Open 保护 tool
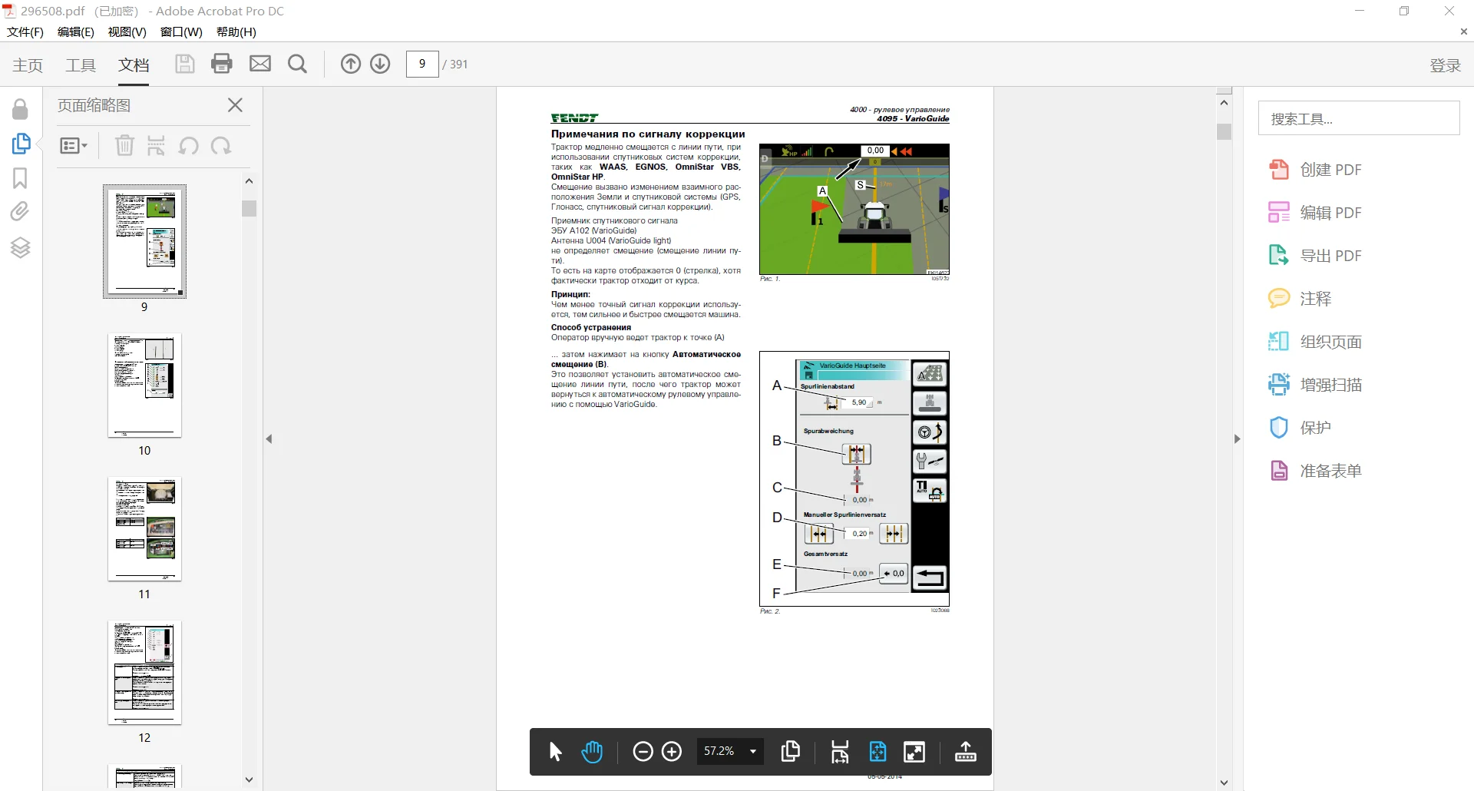 pos(1300,428)
